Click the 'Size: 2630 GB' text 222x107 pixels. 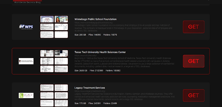81,71
